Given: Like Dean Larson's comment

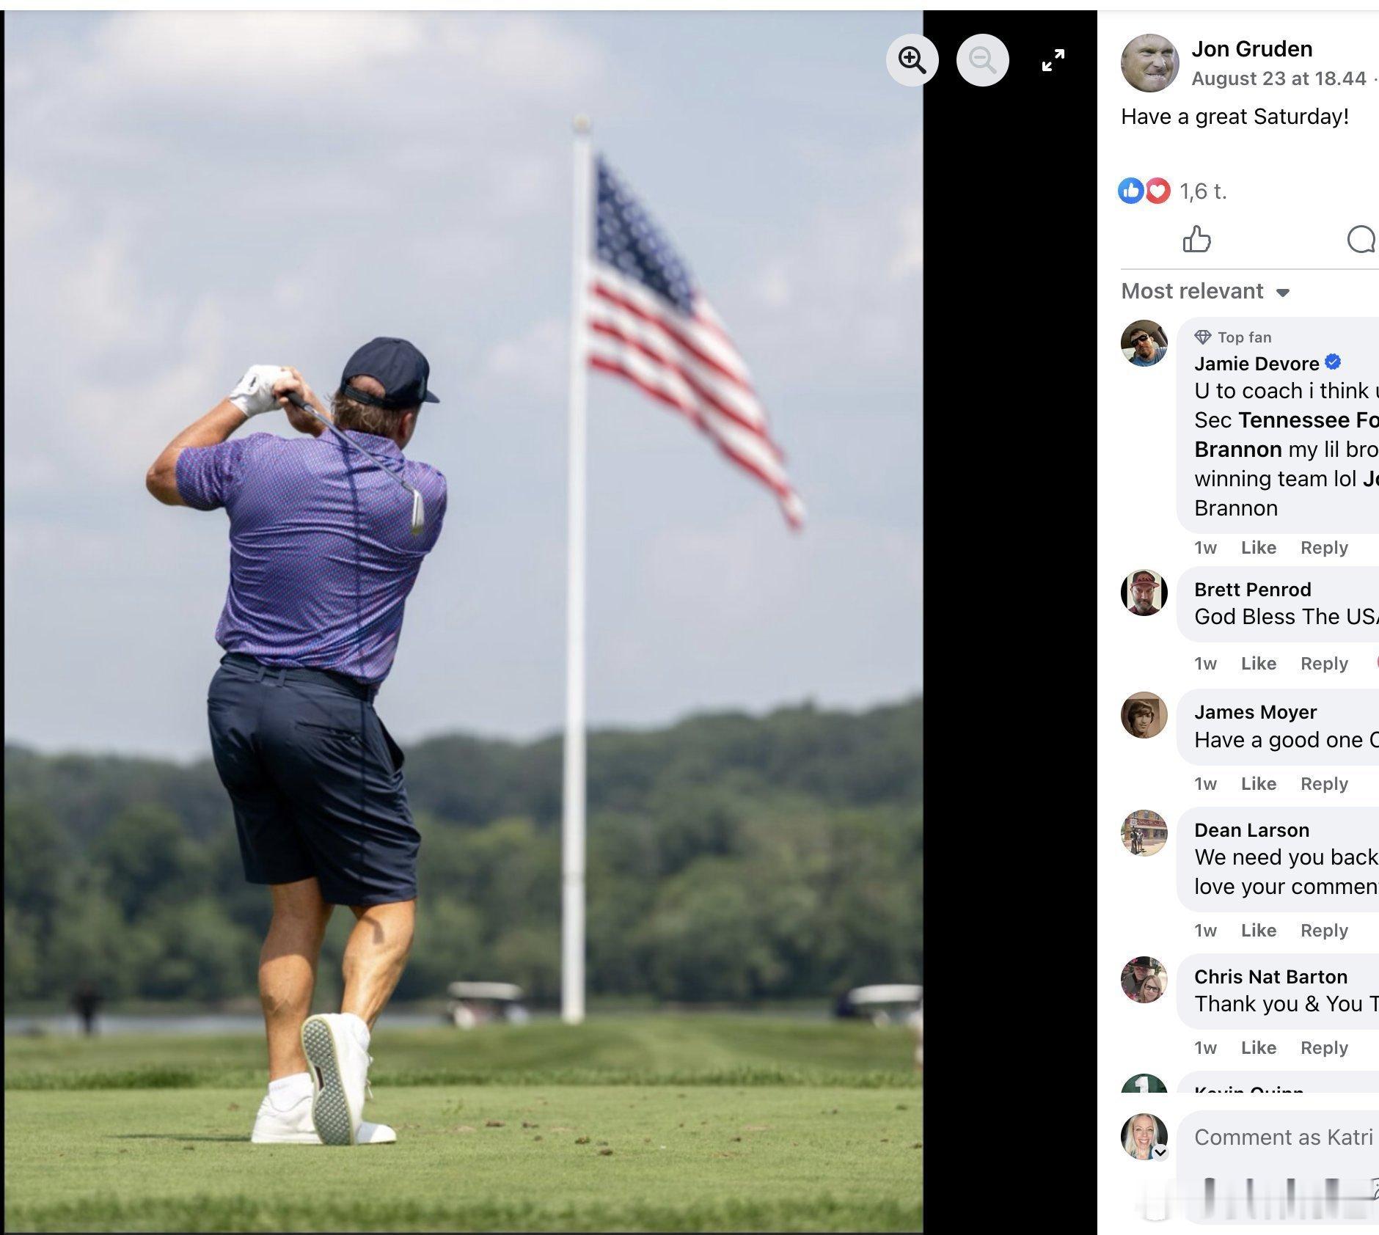Looking at the screenshot, I should point(1258,931).
